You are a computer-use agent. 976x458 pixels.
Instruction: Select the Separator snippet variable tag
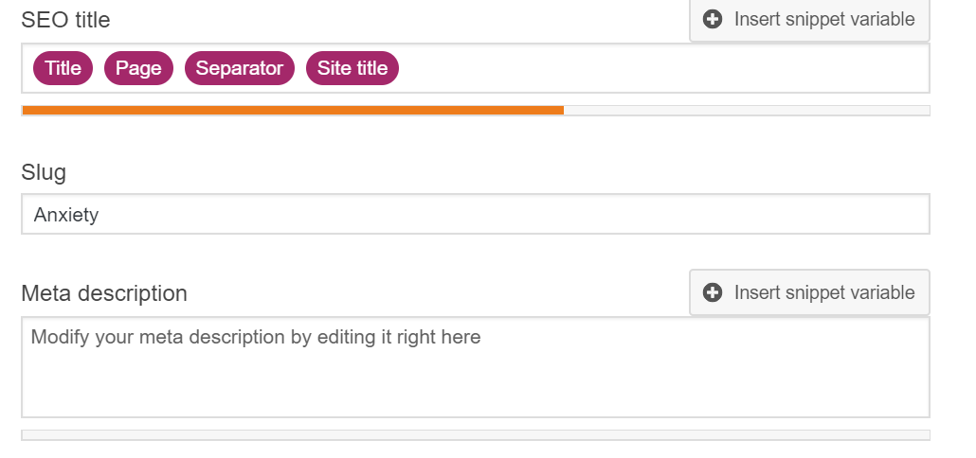point(240,68)
